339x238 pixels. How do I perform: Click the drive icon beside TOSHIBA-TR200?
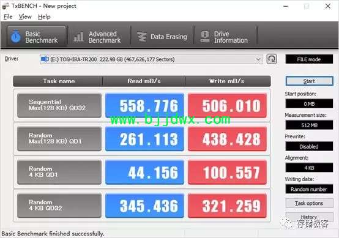coord(45,59)
